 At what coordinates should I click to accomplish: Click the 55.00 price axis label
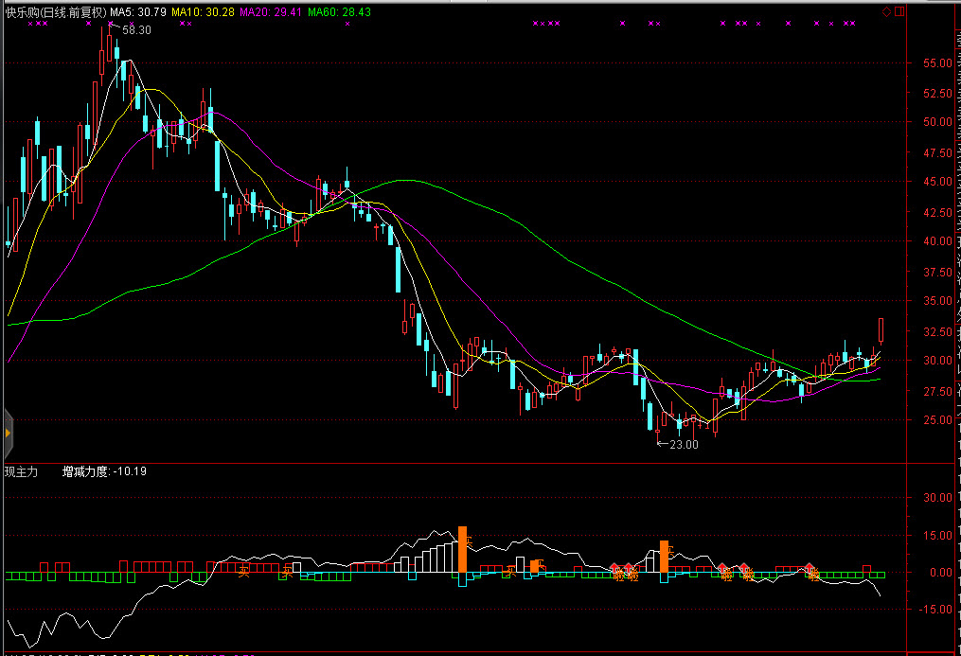(x=936, y=63)
